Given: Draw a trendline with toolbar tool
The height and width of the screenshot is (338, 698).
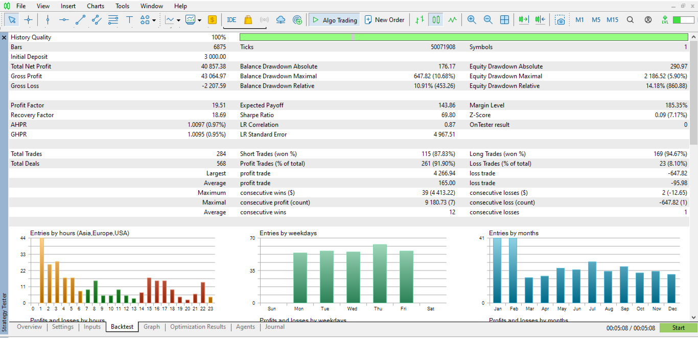Looking at the screenshot, I should (x=80, y=20).
